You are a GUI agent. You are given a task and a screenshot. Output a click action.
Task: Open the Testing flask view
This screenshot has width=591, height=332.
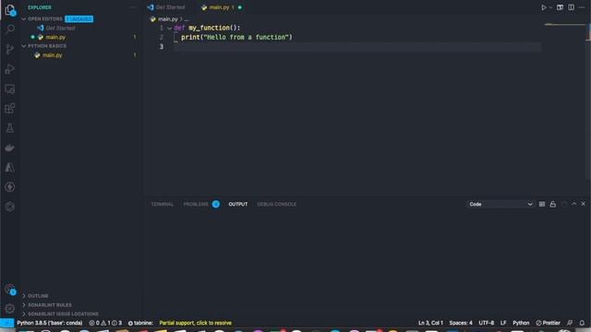tap(10, 128)
